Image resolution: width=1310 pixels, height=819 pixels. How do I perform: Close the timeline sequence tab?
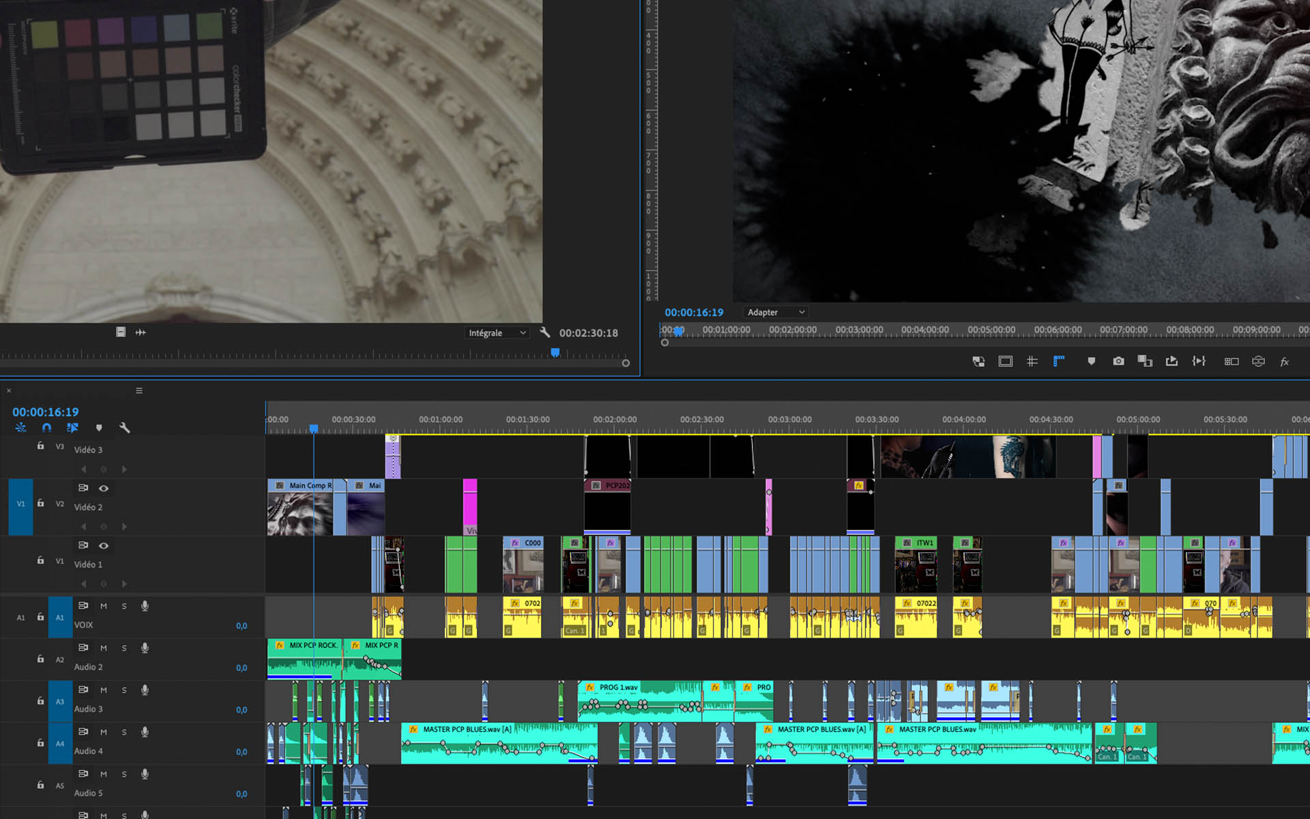tap(9, 391)
